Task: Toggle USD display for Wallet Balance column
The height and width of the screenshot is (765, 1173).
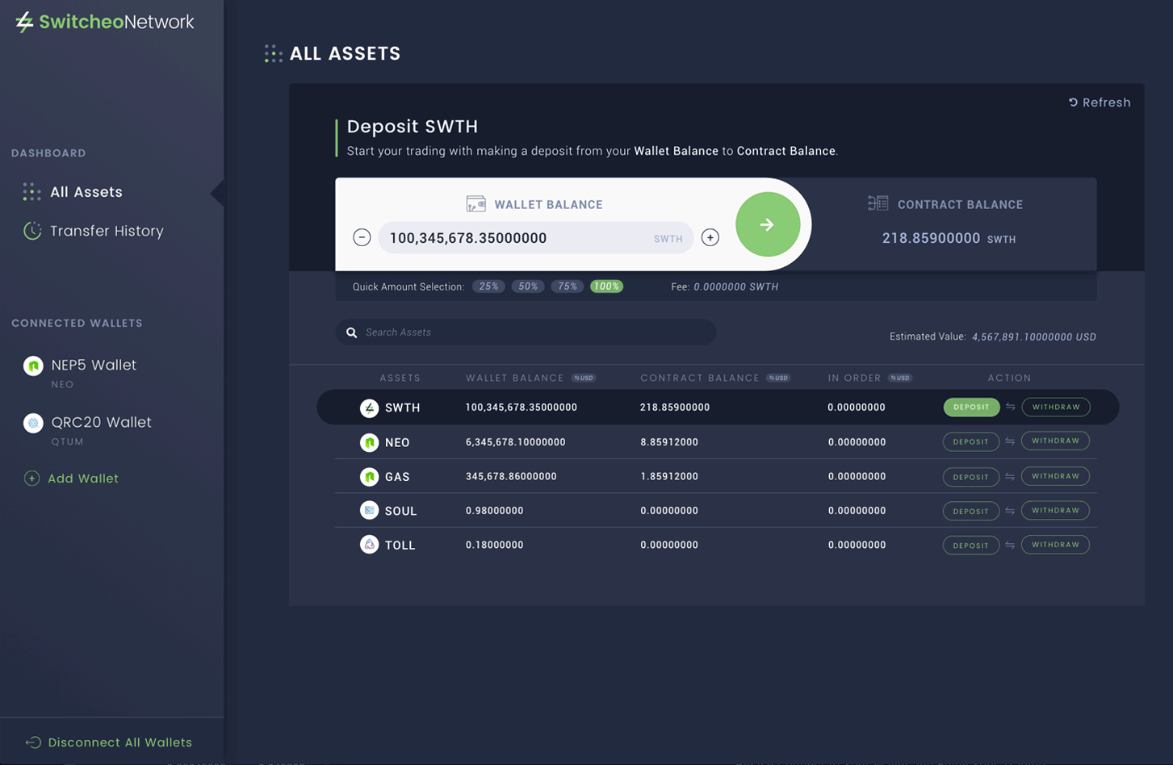Action: pos(584,378)
